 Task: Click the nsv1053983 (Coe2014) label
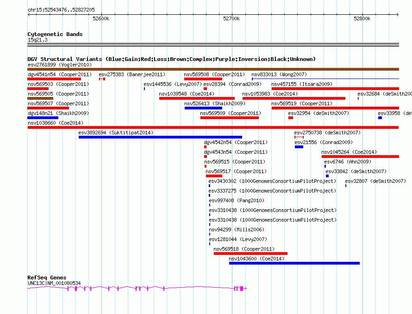(x=270, y=94)
